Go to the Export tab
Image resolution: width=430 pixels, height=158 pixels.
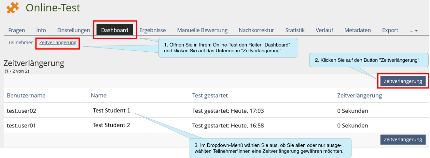coord(390,30)
